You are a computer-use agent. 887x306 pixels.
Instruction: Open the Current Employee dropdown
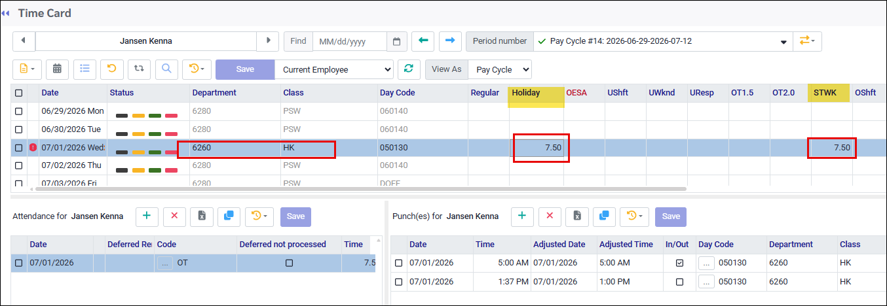334,69
